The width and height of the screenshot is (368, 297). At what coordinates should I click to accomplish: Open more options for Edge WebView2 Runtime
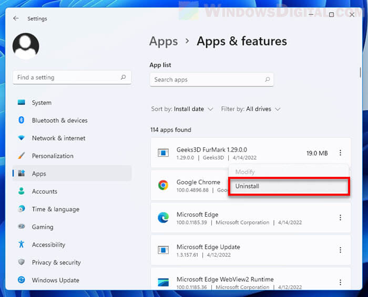coord(340,282)
